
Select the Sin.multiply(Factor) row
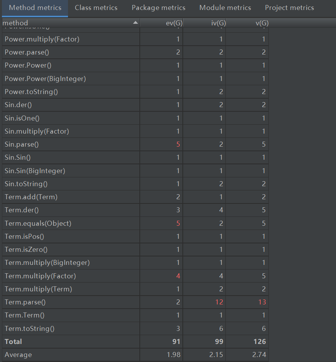pyautogui.click(x=135, y=131)
